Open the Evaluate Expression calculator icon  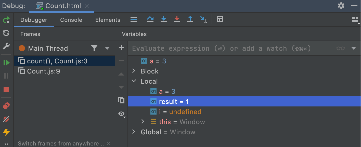(220, 20)
